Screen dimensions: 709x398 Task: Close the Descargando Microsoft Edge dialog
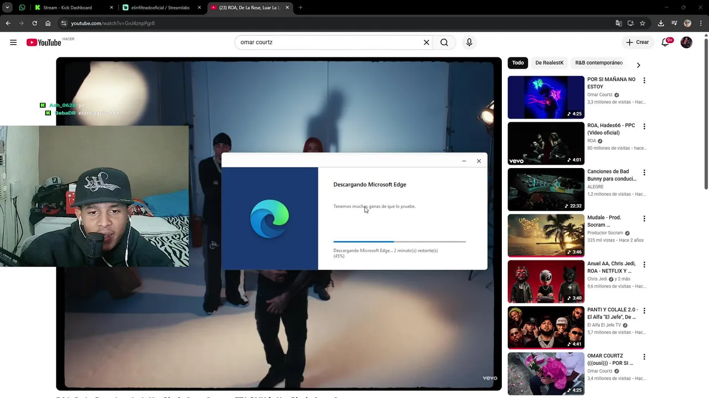[x=479, y=161]
